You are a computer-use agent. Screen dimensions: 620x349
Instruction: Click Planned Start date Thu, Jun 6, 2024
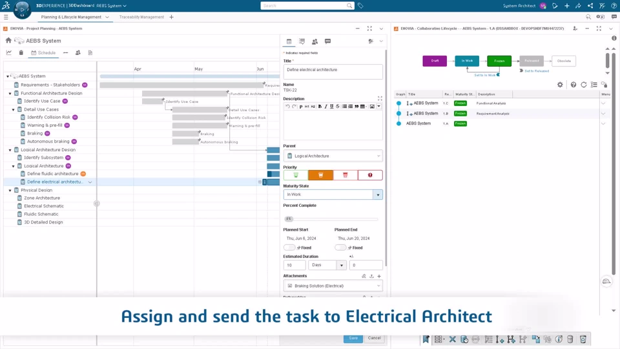(x=302, y=238)
